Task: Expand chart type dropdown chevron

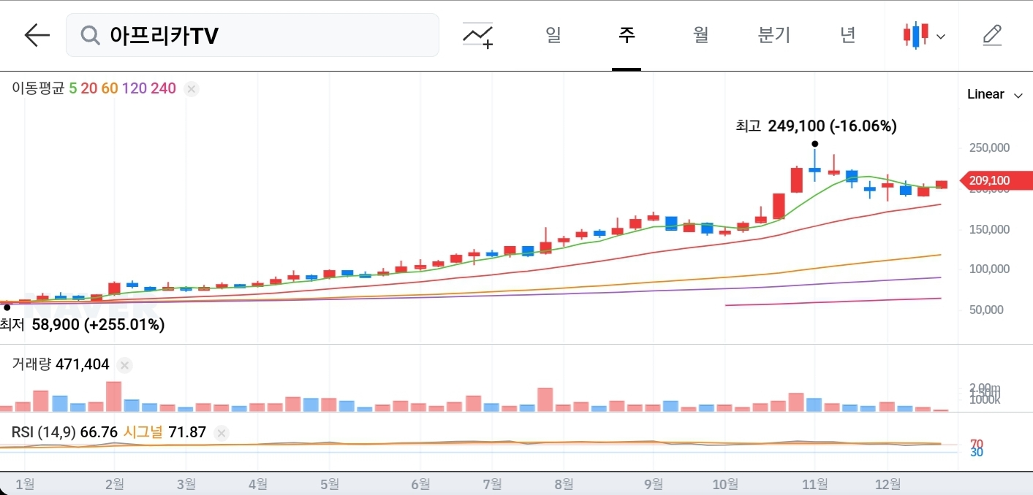Action: [941, 37]
